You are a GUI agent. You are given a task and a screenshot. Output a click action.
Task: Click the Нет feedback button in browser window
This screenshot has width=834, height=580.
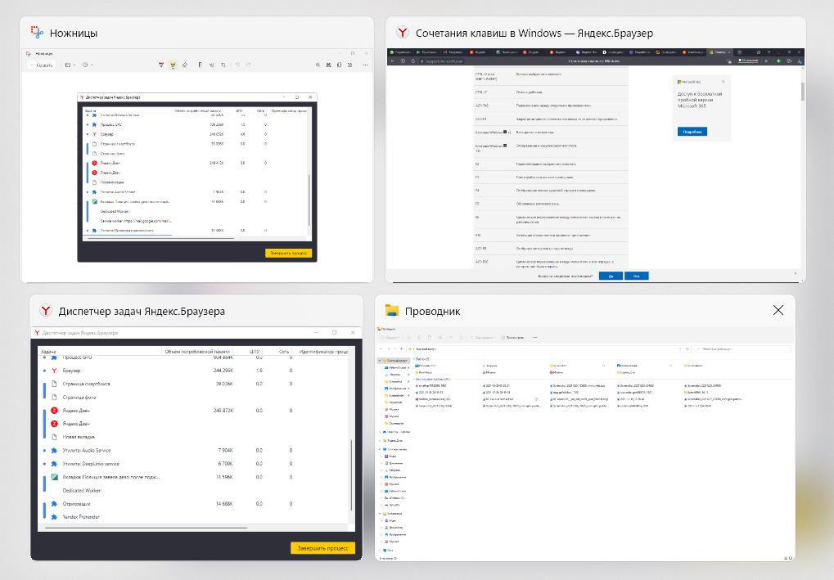point(636,276)
